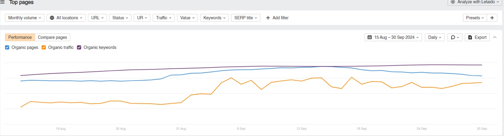
Task: Switch to the Compare pages tab
Action: 52,37
